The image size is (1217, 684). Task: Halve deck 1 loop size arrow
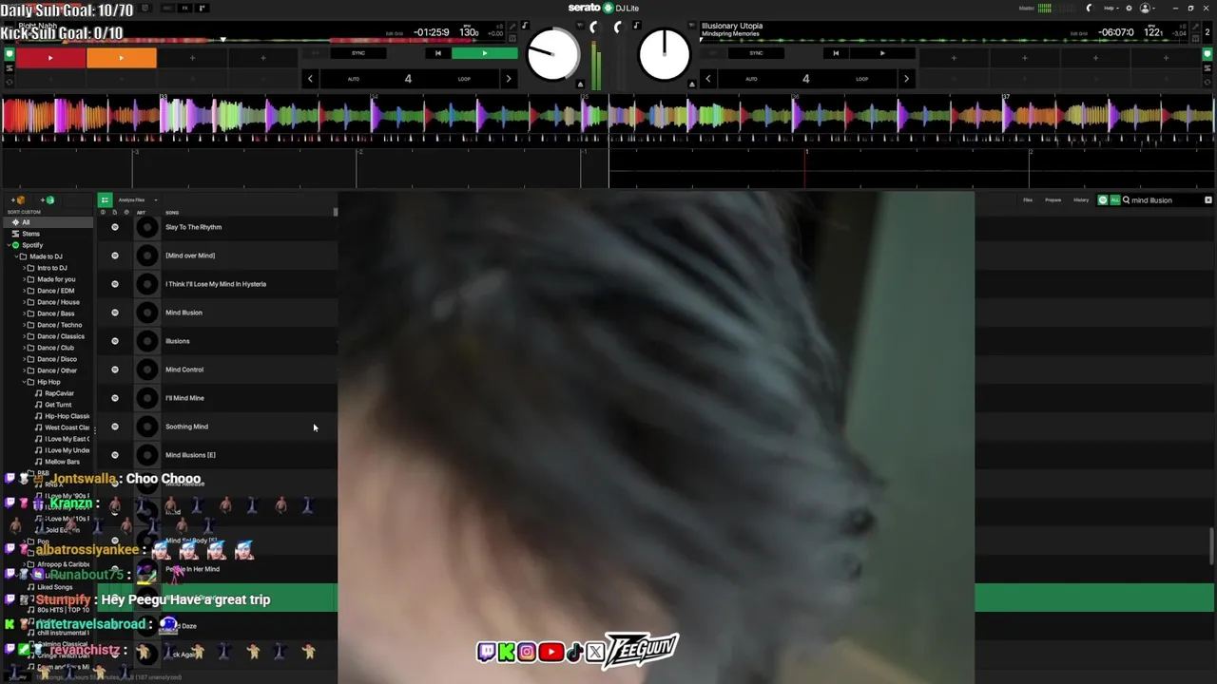point(310,79)
